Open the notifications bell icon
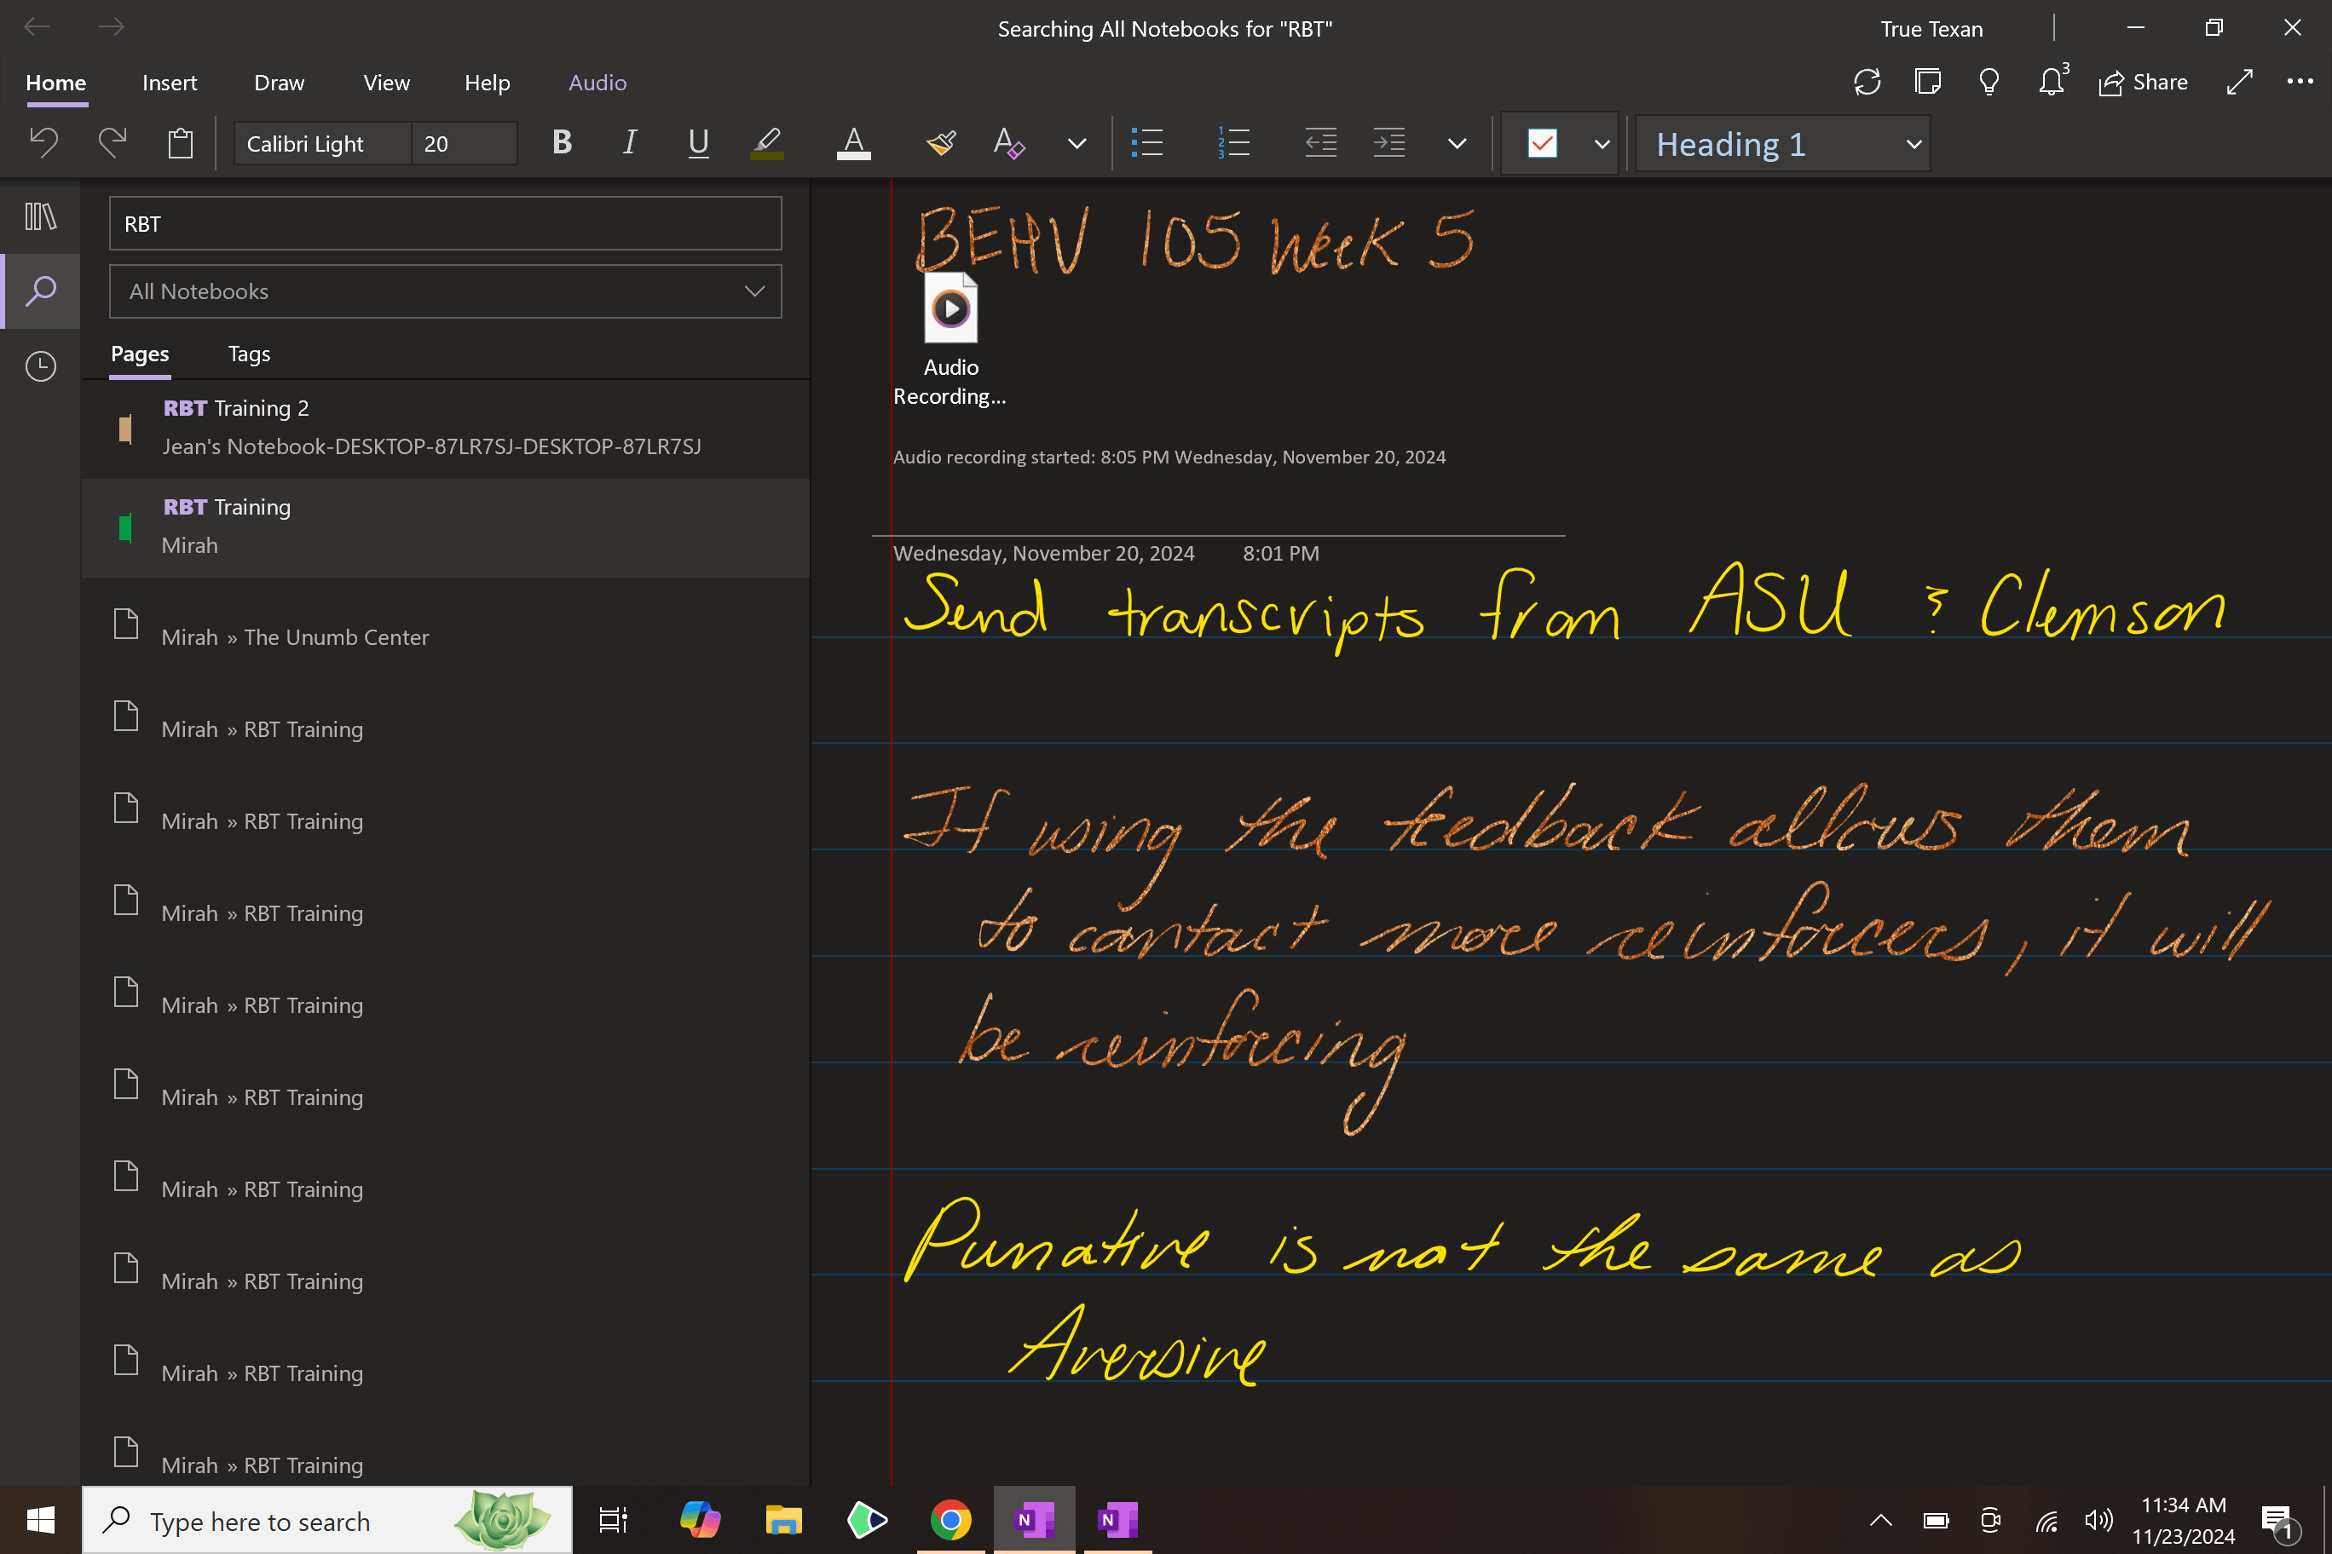 (x=2052, y=83)
